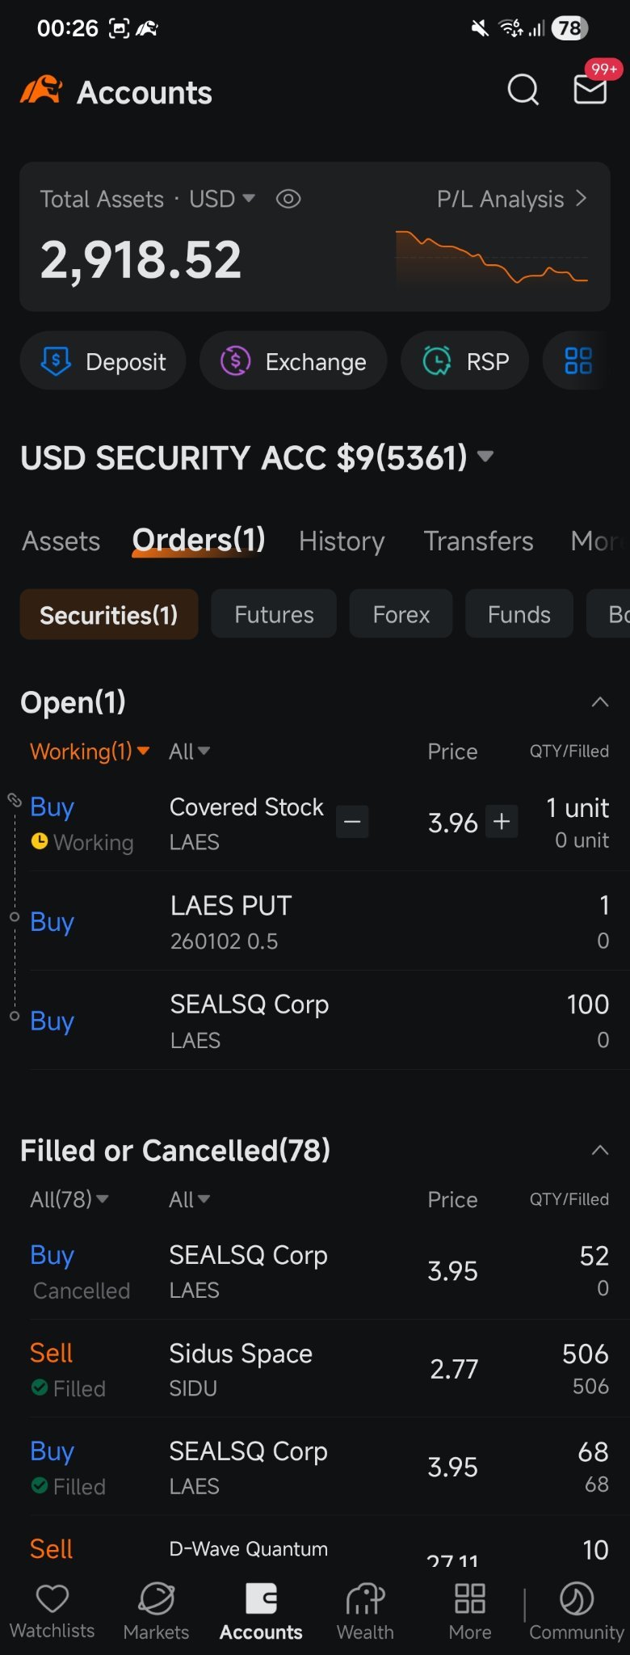The width and height of the screenshot is (630, 1655).
Task: Increase order price with plus button
Action: click(502, 822)
